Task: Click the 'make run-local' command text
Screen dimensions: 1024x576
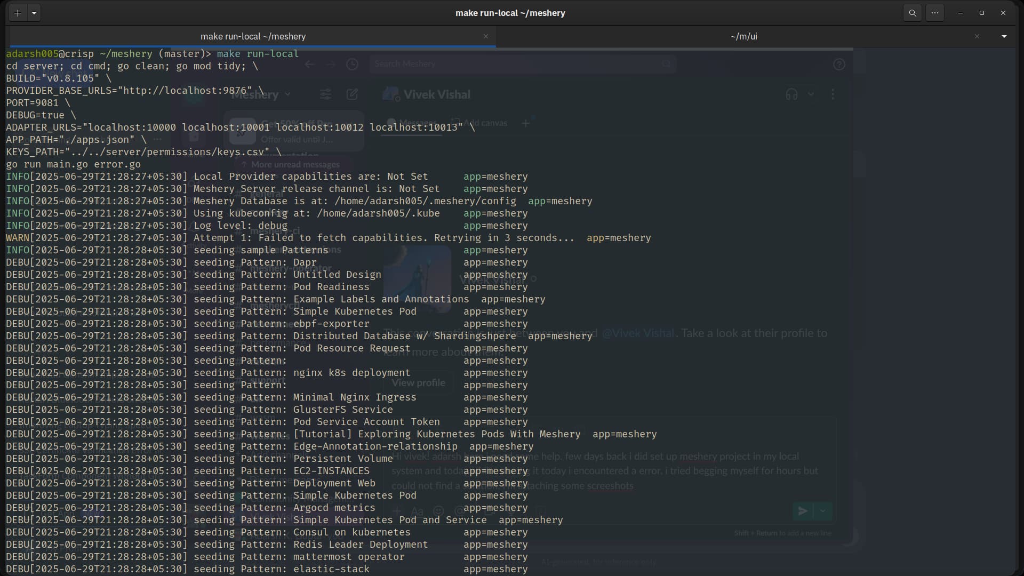Action: coord(258,54)
